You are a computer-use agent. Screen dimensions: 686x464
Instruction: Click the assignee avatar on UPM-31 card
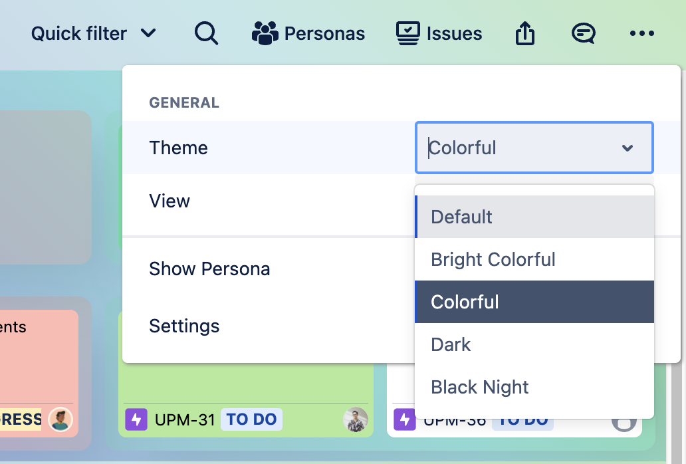(356, 419)
